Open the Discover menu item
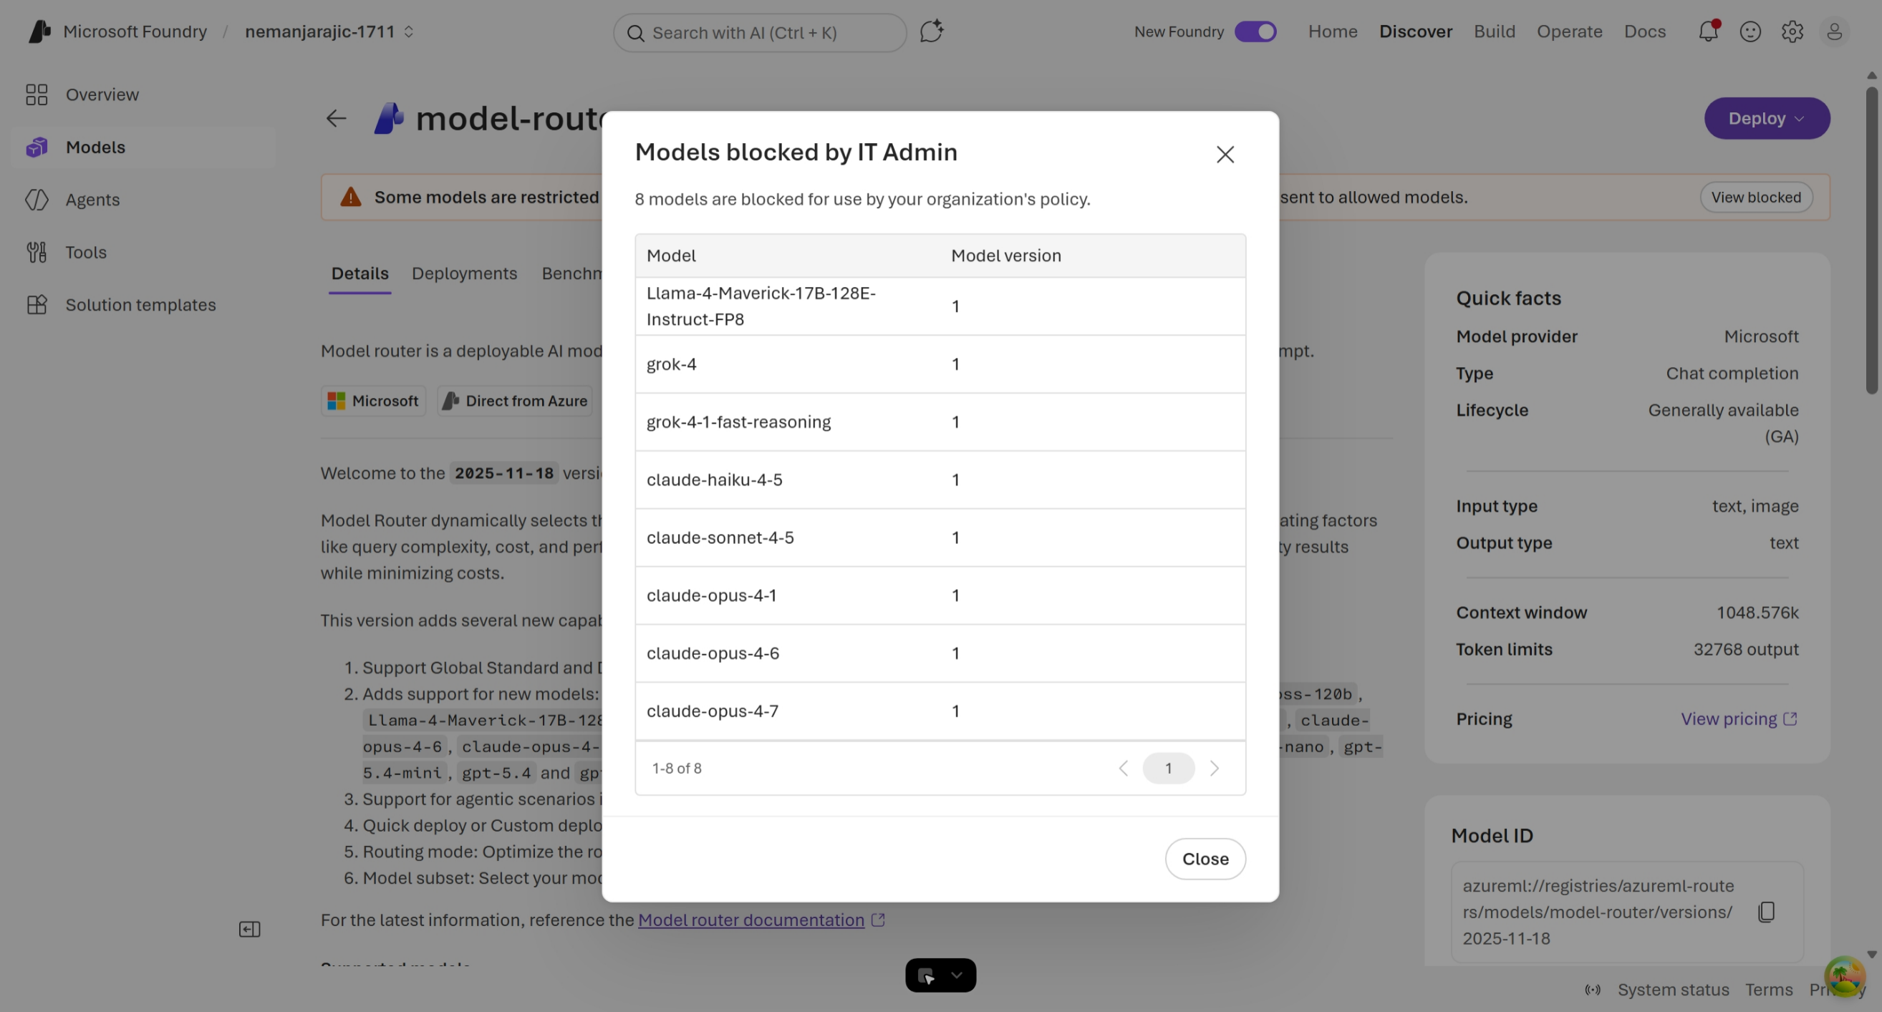The height and width of the screenshot is (1012, 1882). (x=1415, y=31)
